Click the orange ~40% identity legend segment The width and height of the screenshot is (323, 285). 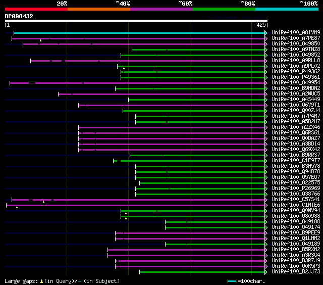[99, 9]
